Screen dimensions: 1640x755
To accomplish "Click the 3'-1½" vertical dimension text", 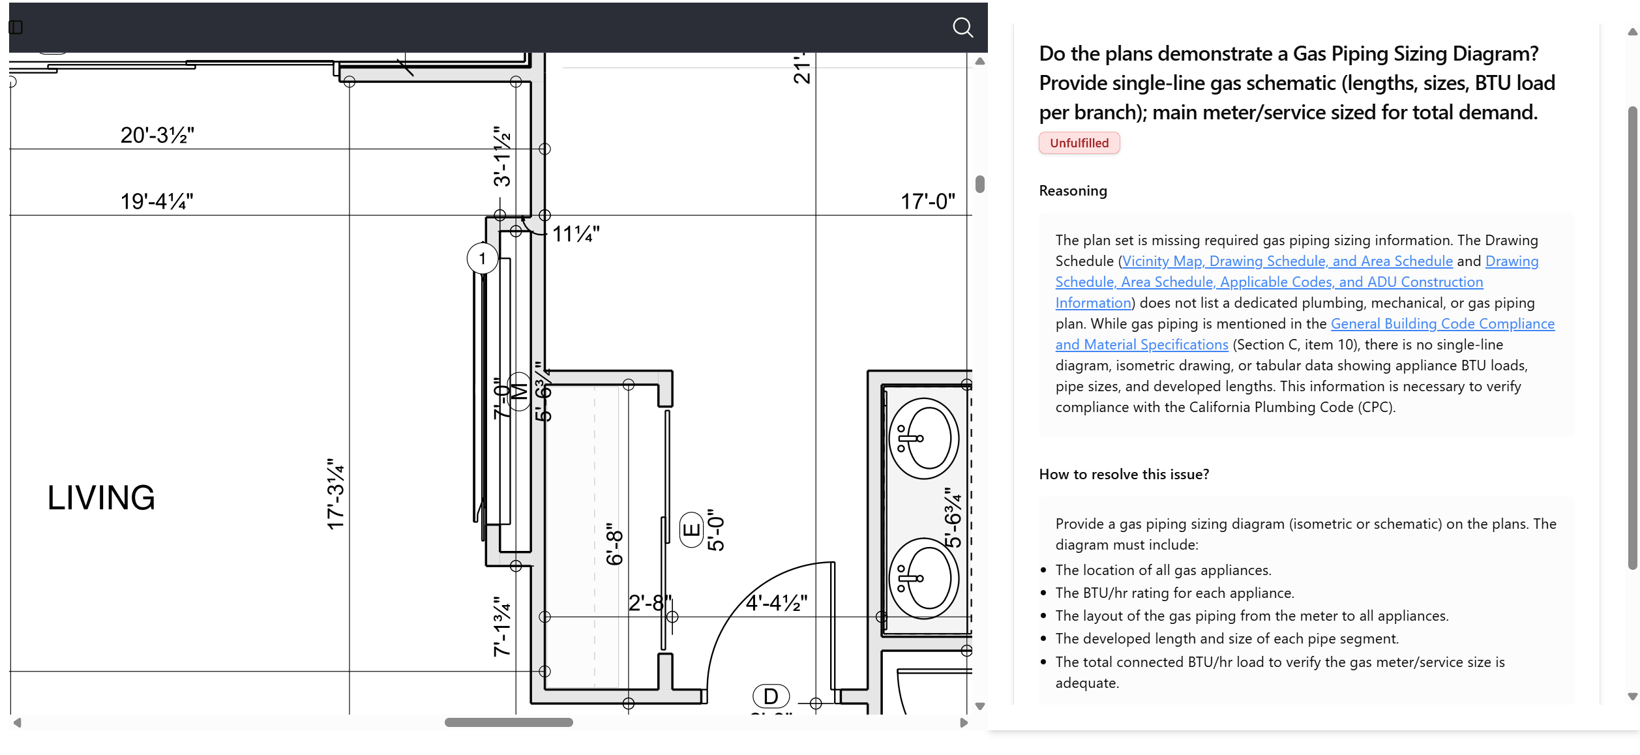I will click(x=502, y=156).
